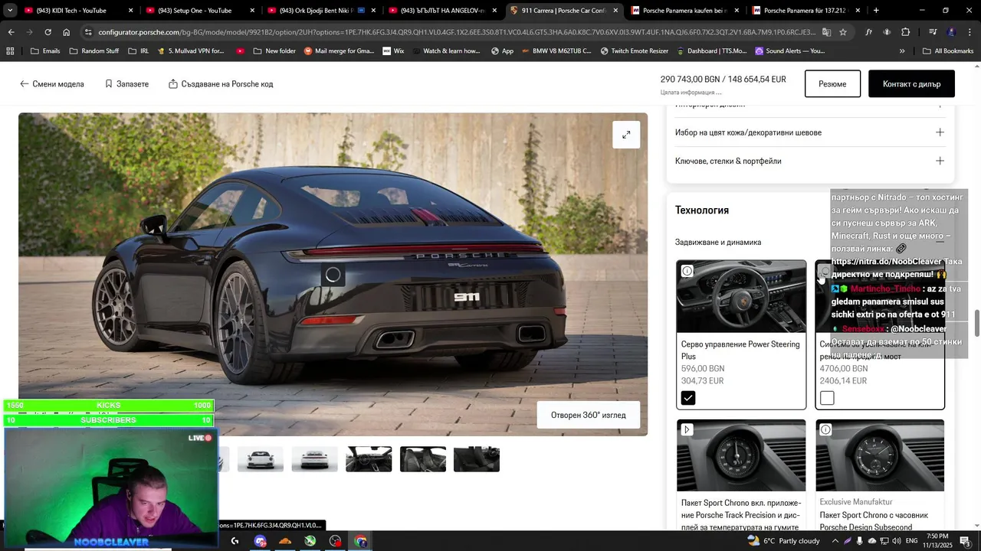Play video for Sport Chrono Track Precision package
The width and height of the screenshot is (981, 551).
687,430
